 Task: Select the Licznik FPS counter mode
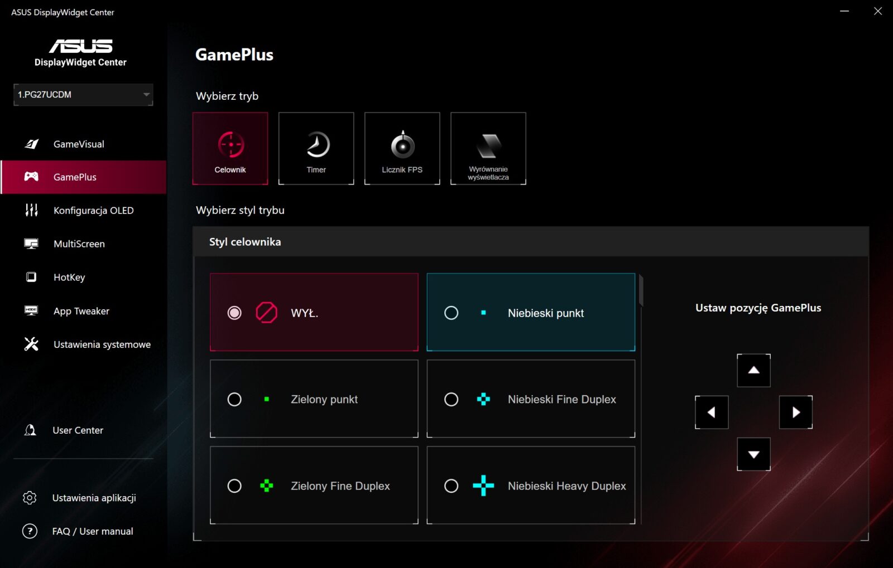(402, 148)
